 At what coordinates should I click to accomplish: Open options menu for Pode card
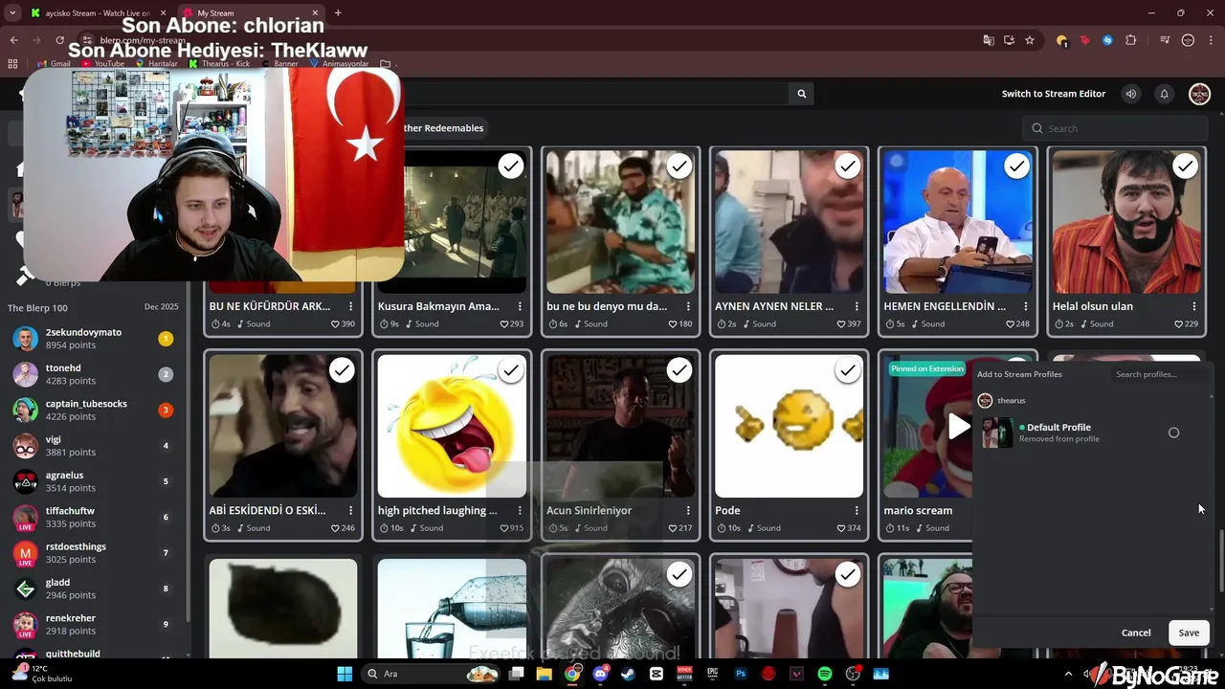tap(857, 510)
